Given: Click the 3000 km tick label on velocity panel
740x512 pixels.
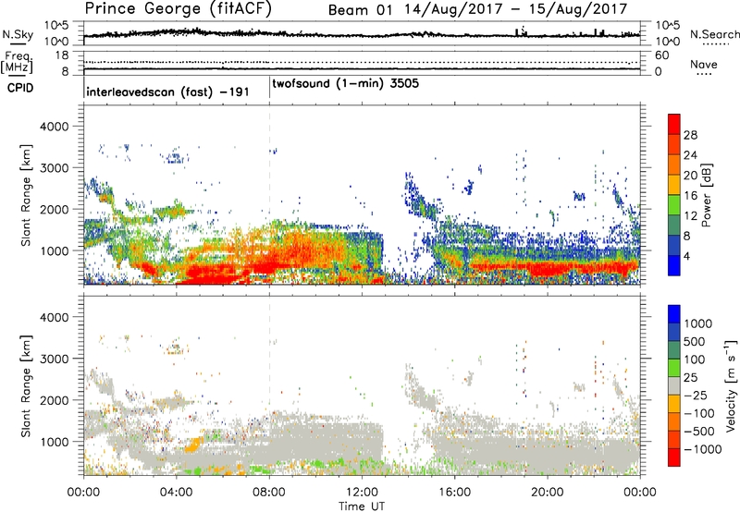Looking at the screenshot, I should [54, 359].
